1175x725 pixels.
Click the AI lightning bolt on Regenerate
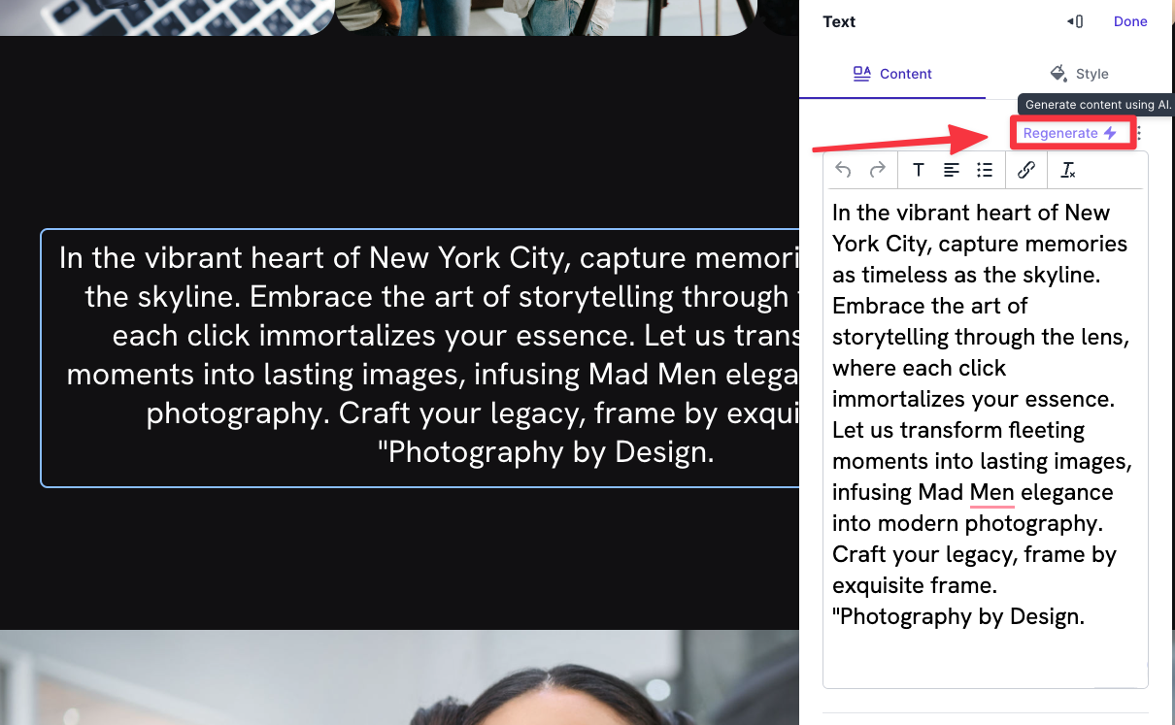[1110, 132]
